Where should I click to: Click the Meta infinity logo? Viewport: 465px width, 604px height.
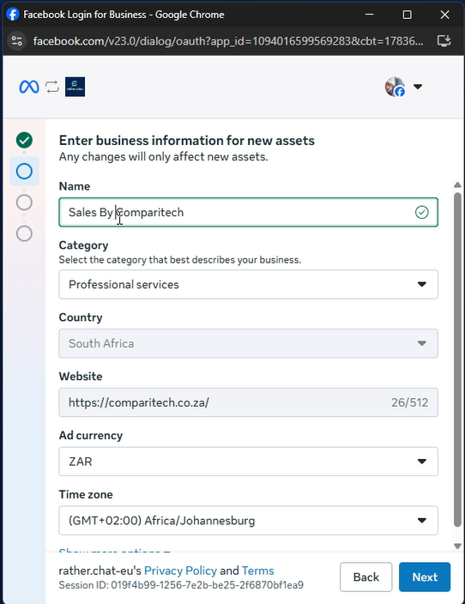tap(29, 87)
